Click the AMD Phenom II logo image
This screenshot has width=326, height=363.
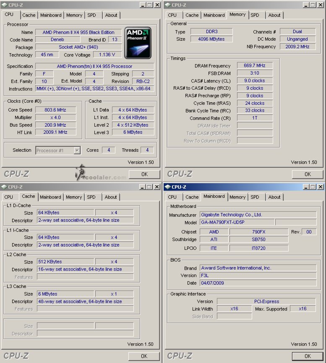[x=138, y=43]
